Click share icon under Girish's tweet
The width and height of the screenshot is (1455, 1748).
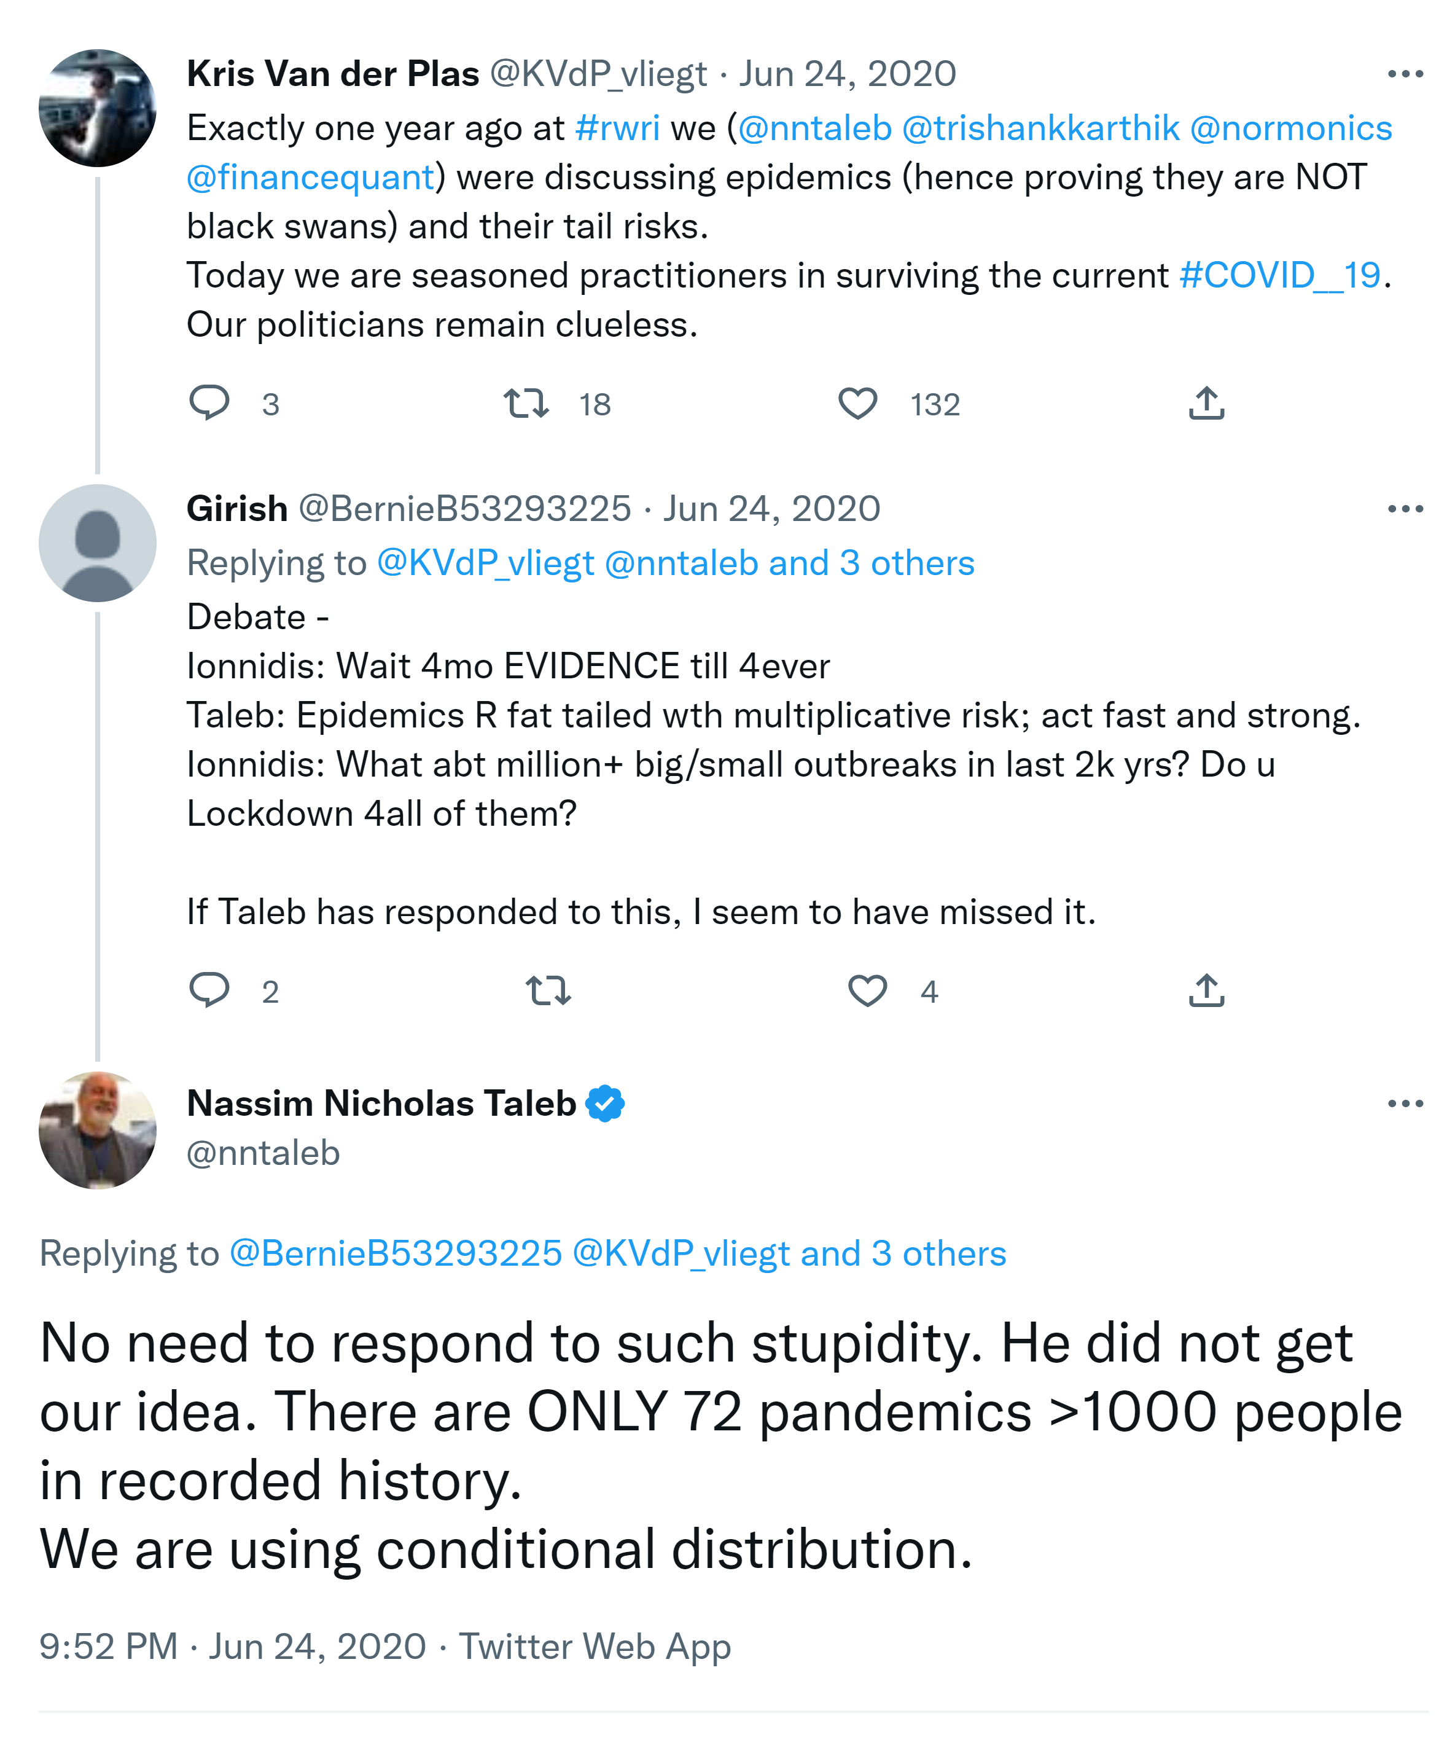[1206, 990]
